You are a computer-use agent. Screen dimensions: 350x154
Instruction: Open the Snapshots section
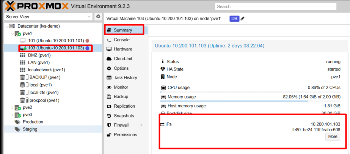pyautogui.click(x=124, y=116)
